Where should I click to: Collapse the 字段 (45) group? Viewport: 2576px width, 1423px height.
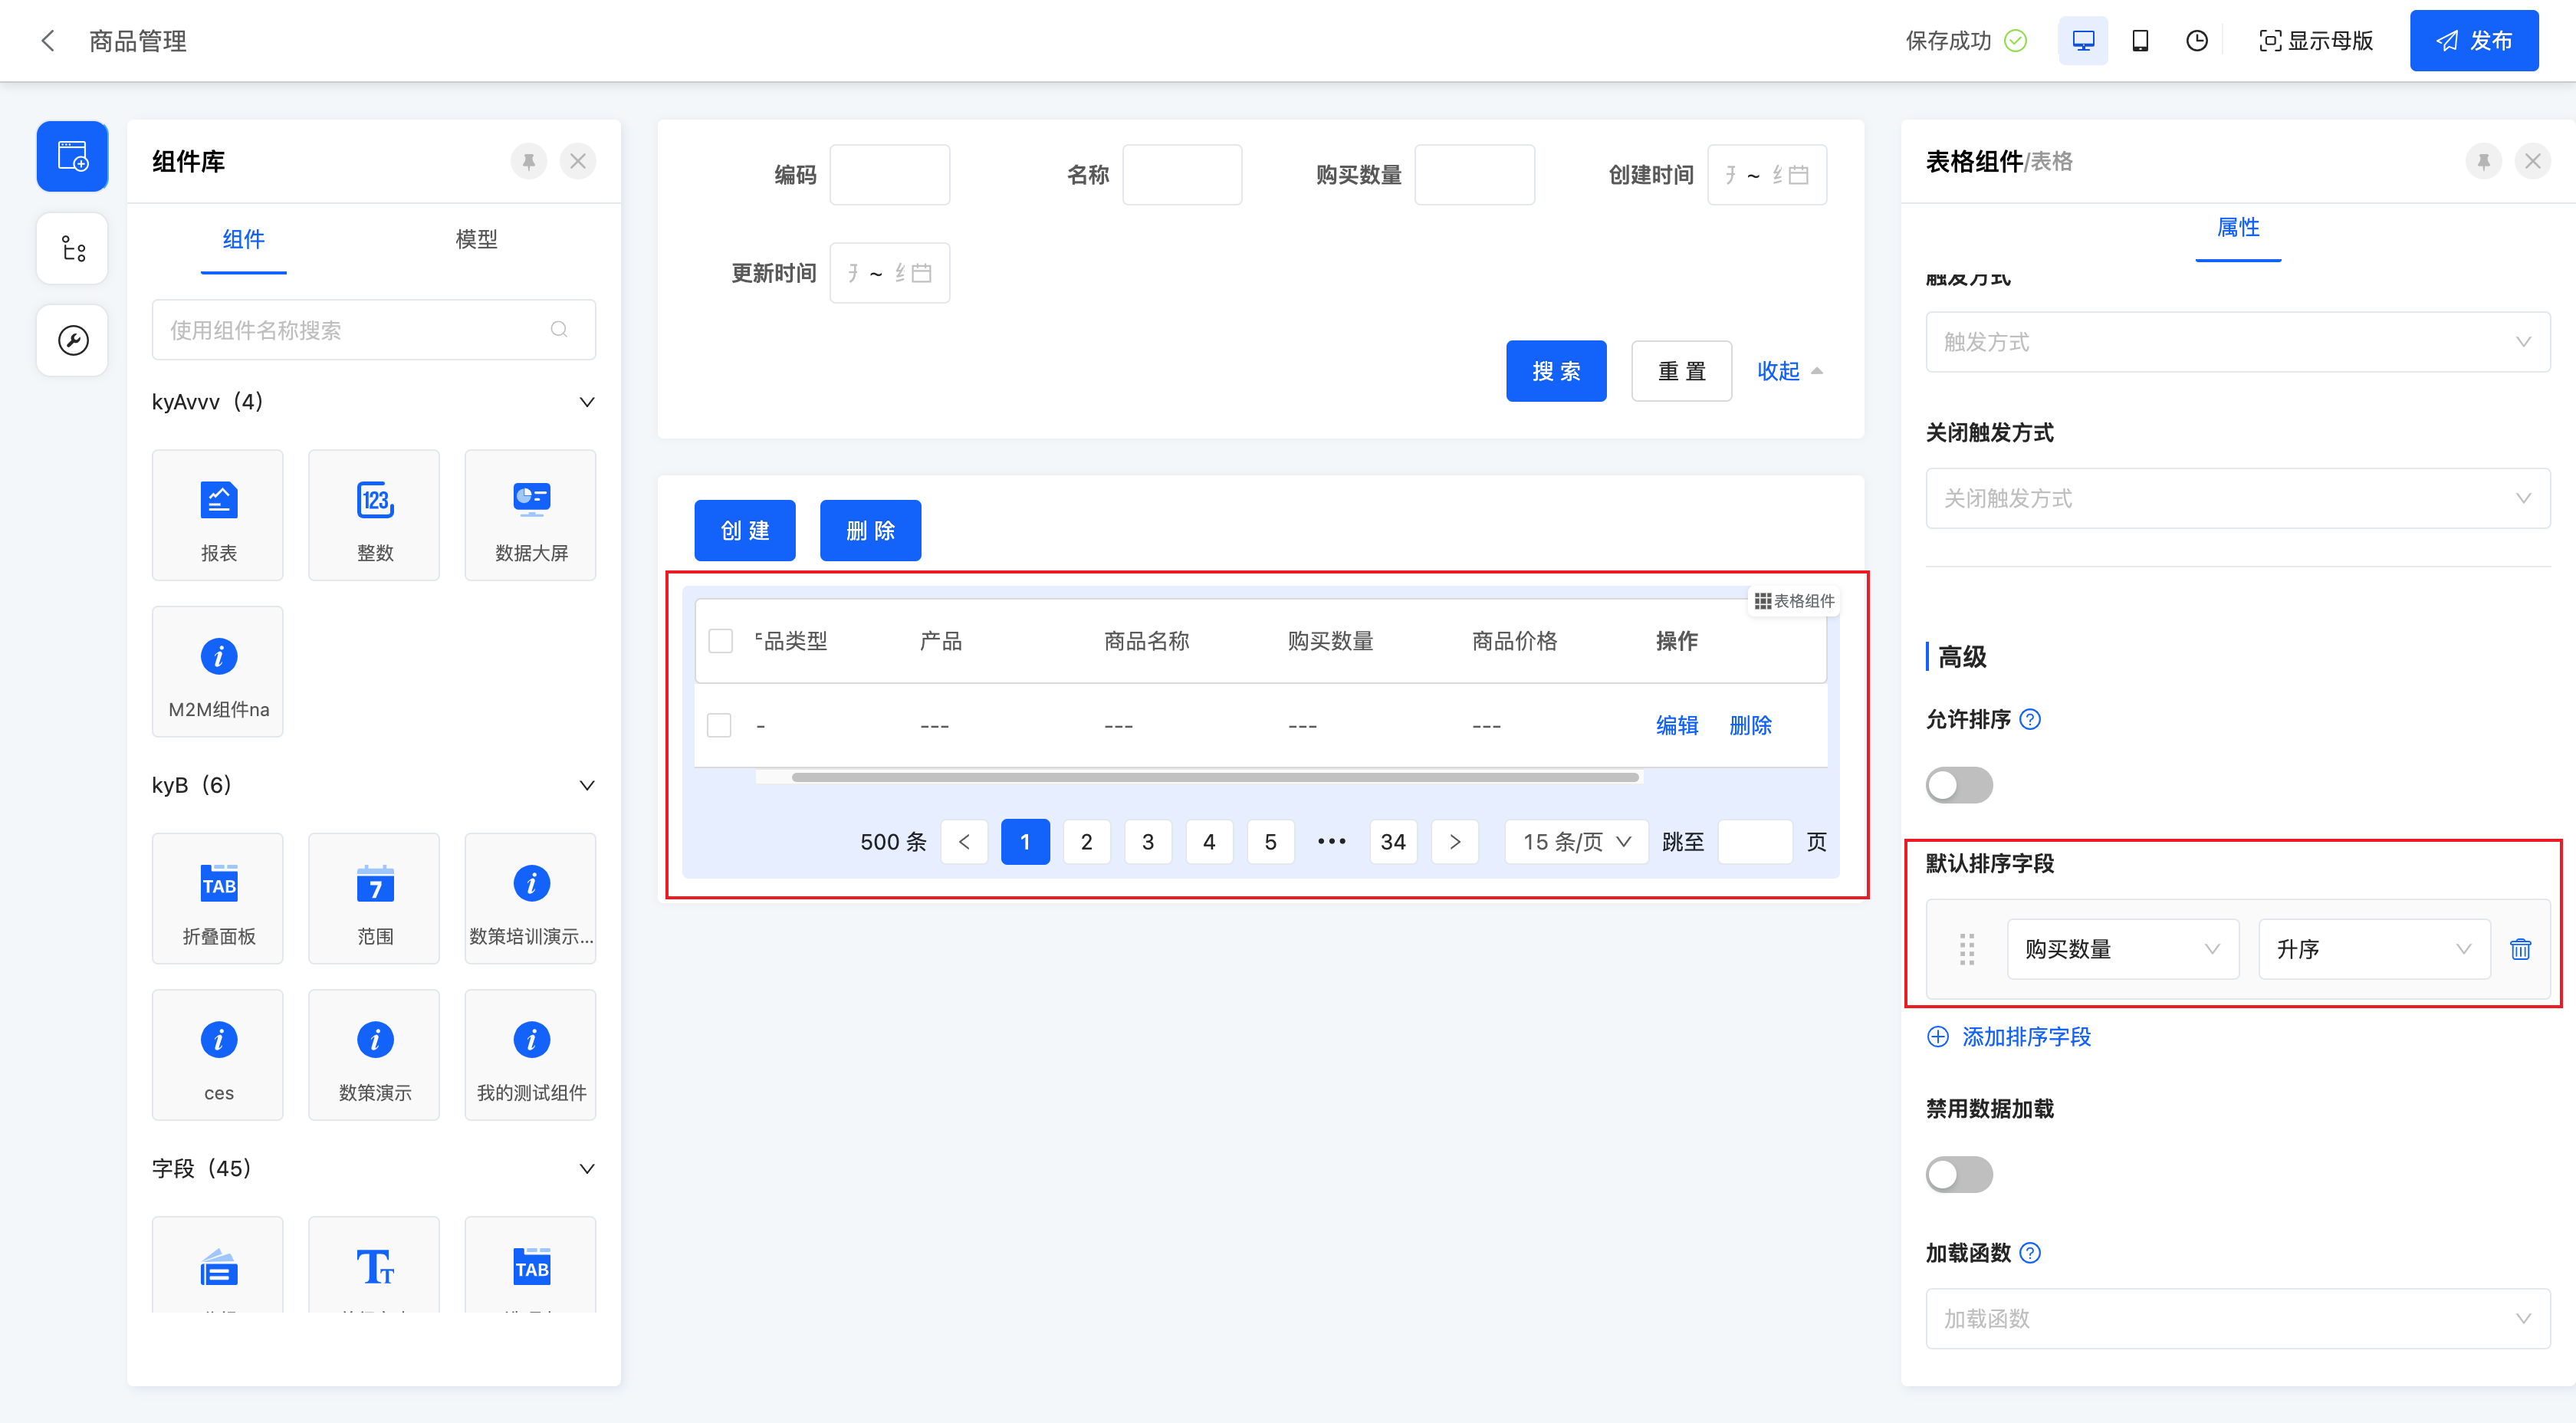pos(587,1168)
